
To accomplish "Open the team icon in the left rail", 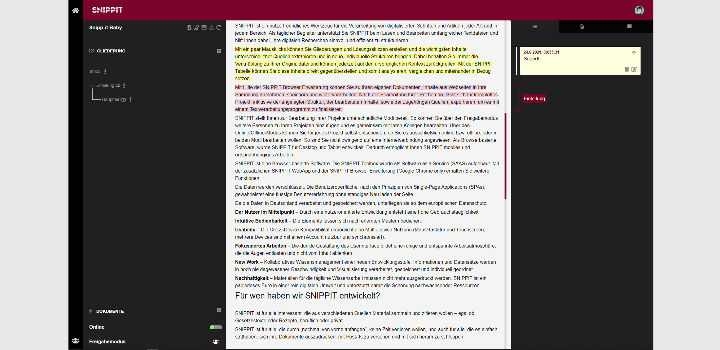I will point(76,341).
